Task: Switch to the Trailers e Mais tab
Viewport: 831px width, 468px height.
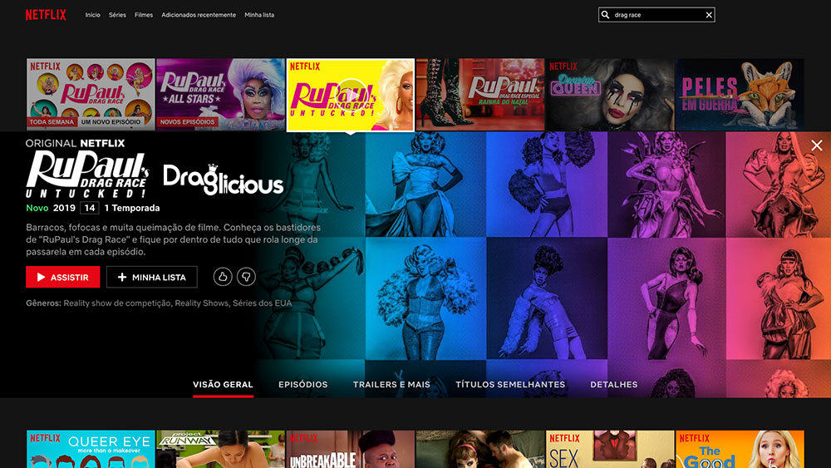Action: pos(391,385)
